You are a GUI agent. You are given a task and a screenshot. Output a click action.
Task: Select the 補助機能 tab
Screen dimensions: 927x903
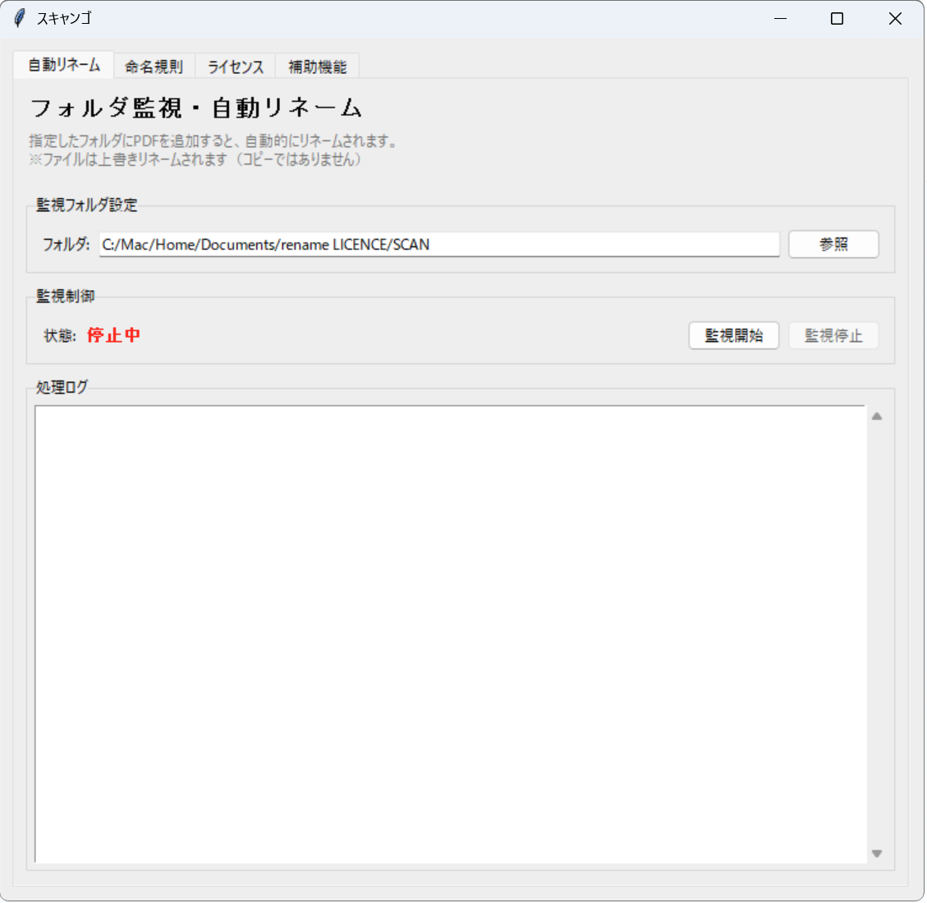[317, 67]
